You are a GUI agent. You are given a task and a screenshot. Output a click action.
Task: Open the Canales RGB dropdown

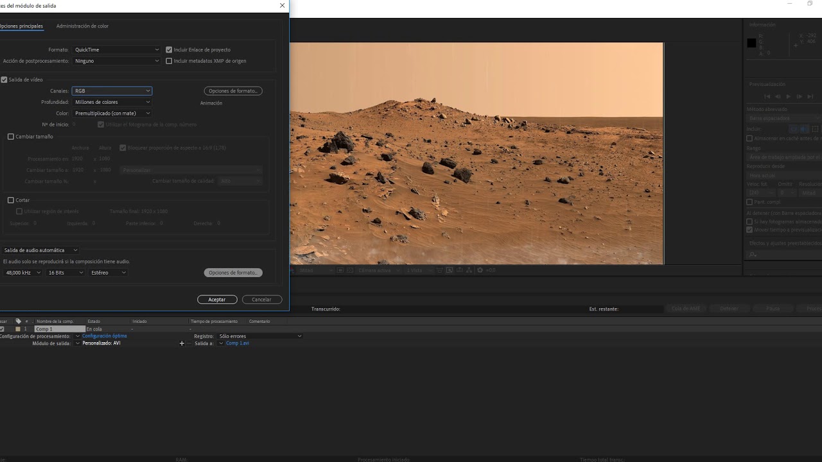tap(112, 91)
